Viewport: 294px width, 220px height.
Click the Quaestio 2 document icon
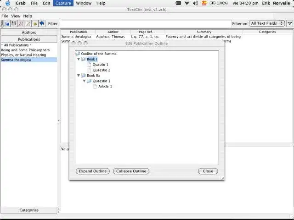[89, 70]
